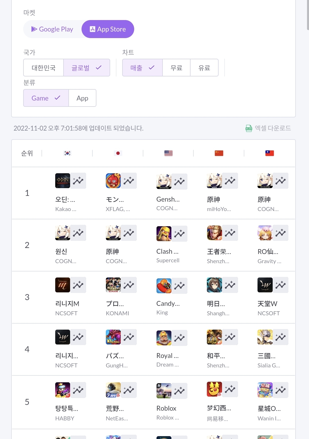309x439 pixels.
Task: Open the Clash of Clans app icon
Action: (164, 233)
